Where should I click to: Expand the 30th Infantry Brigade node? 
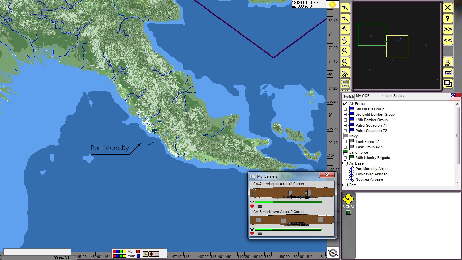[x=346, y=158]
